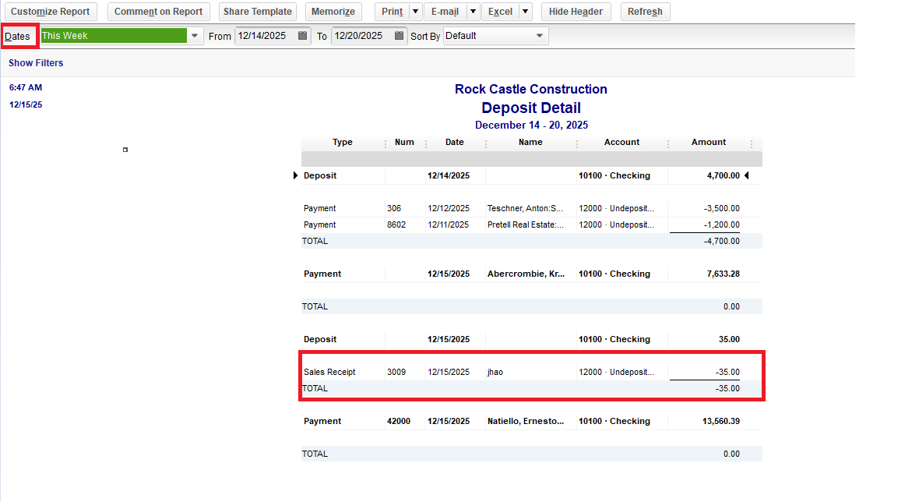Select the Name column header
This screenshot has width=919, height=502.
point(530,142)
